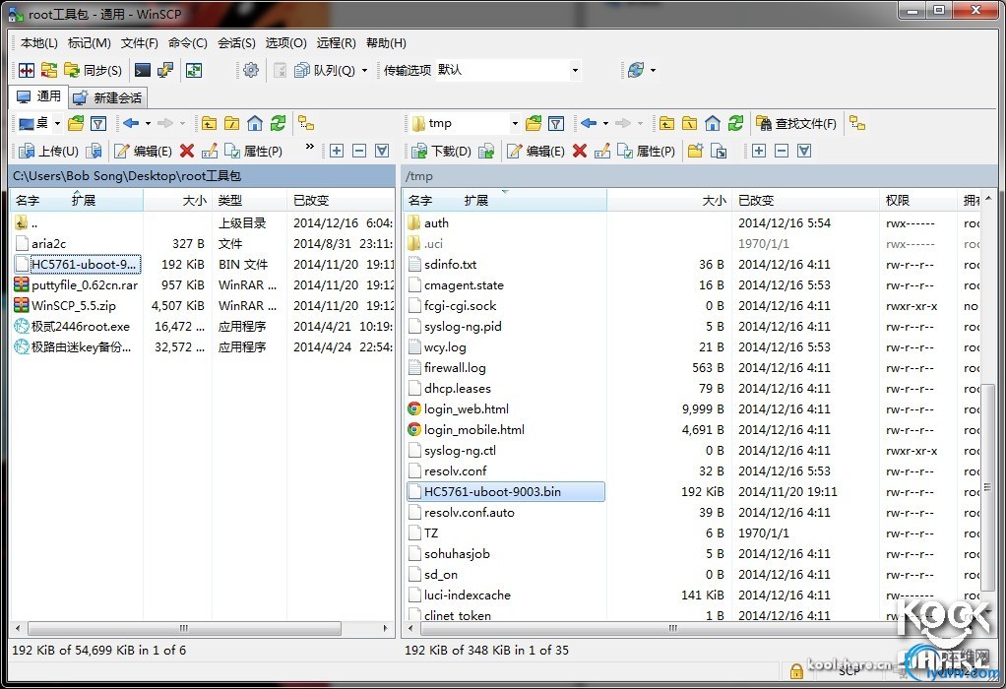The image size is (1006, 689).
Task: Go back in remote panel history
Action: (589, 123)
